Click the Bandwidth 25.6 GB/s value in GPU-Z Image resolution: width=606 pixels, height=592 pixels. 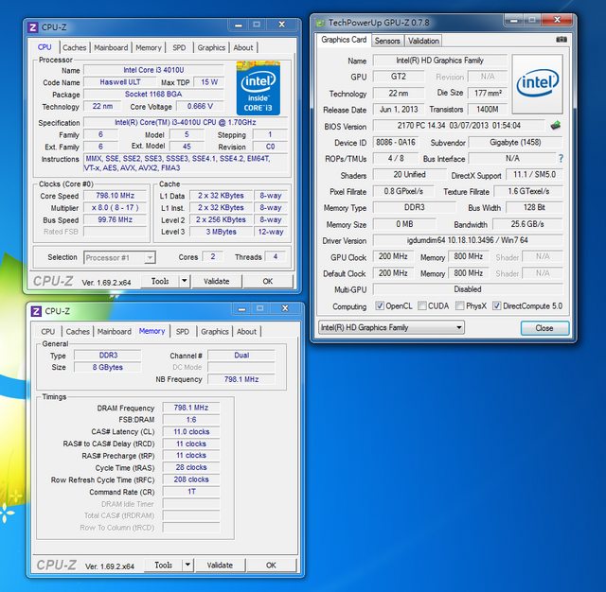pyautogui.click(x=527, y=224)
